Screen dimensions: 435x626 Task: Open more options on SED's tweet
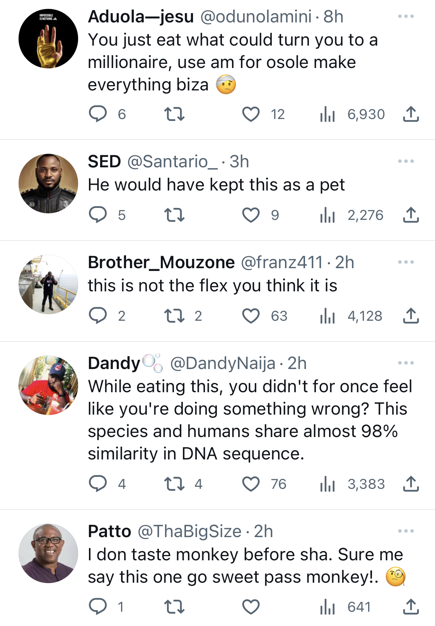point(406,161)
